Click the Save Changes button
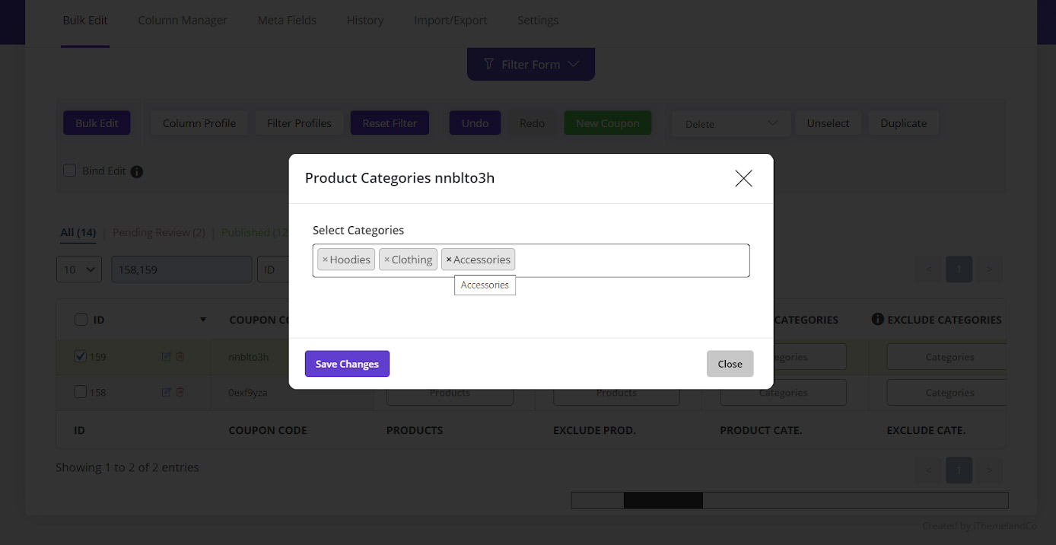The width and height of the screenshot is (1056, 545). coord(347,364)
